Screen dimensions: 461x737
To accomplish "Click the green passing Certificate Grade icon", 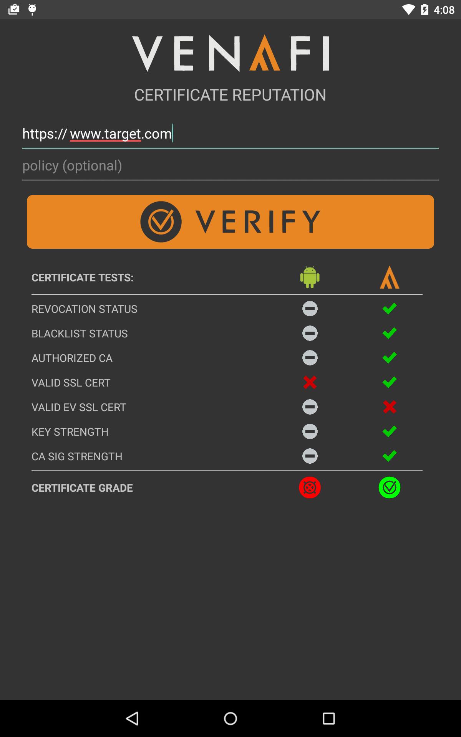I will click(390, 487).
